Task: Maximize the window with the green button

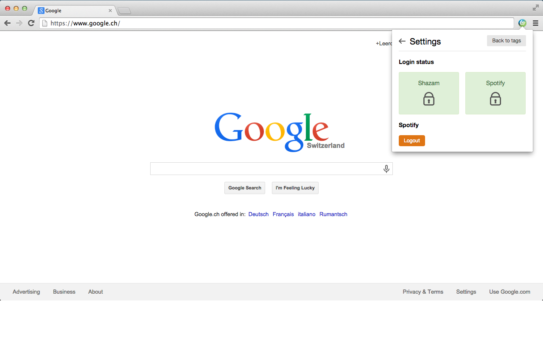Action: coord(25,8)
